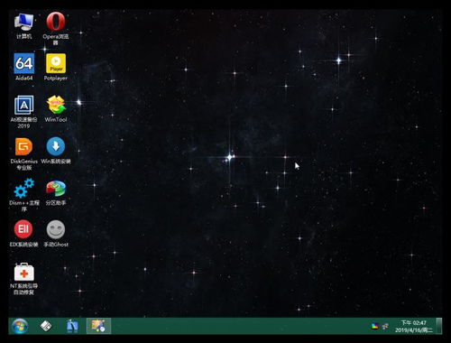Launch DiskGenius Professional icon

(x=23, y=153)
